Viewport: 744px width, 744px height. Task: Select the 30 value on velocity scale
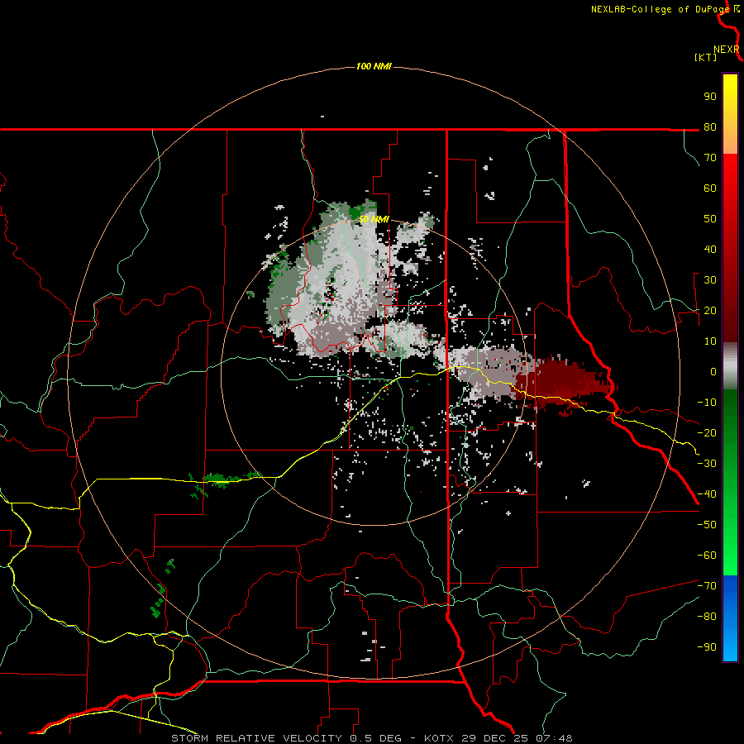[x=710, y=280]
